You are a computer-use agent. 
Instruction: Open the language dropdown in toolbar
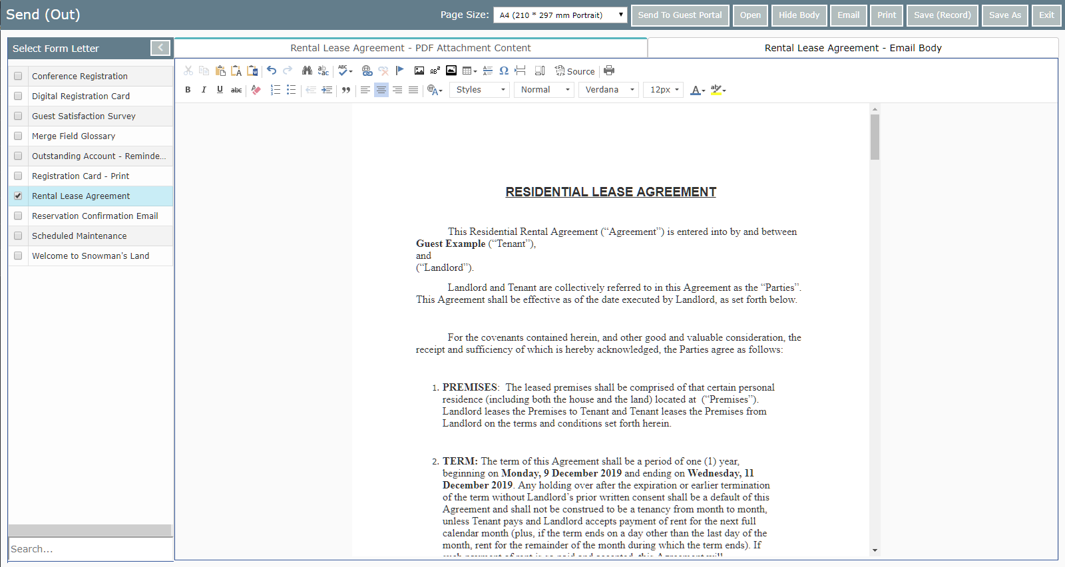pyautogui.click(x=435, y=90)
